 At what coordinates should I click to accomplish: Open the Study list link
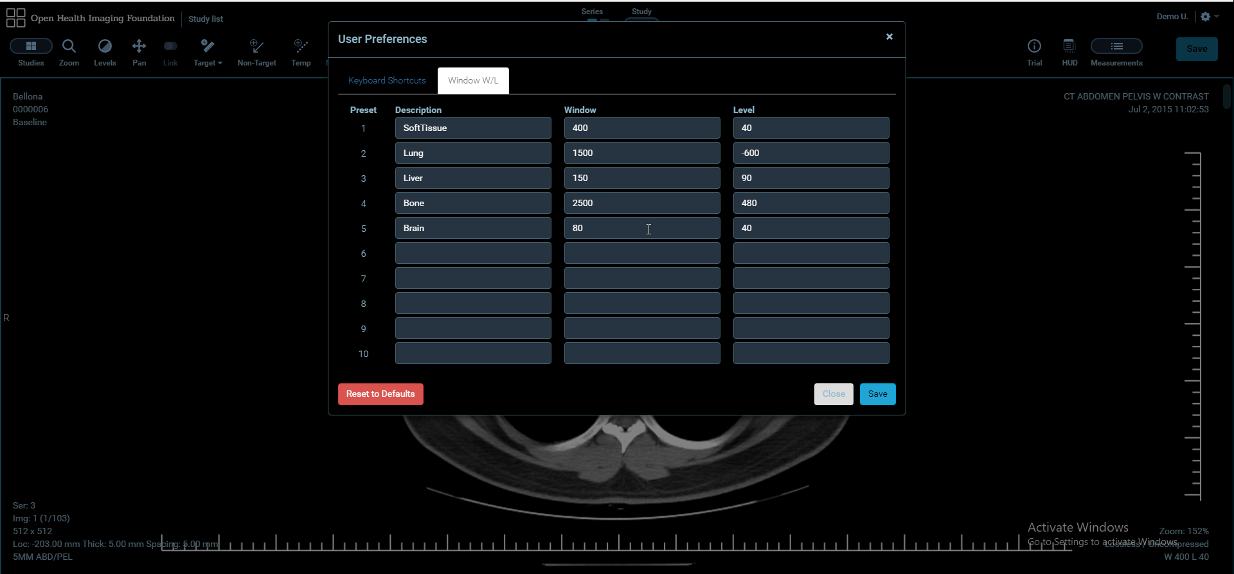point(206,19)
